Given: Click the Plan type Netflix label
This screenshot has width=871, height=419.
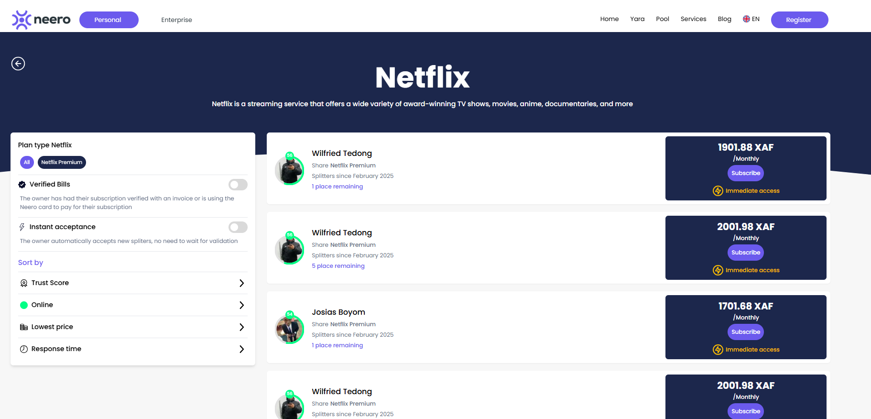Looking at the screenshot, I should click(45, 145).
